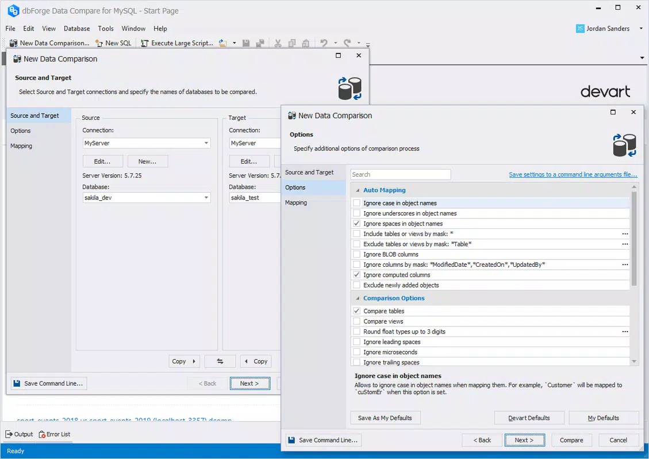Screen dimensions: 649x459
Task: Open the View menu
Action: [x=49, y=29]
